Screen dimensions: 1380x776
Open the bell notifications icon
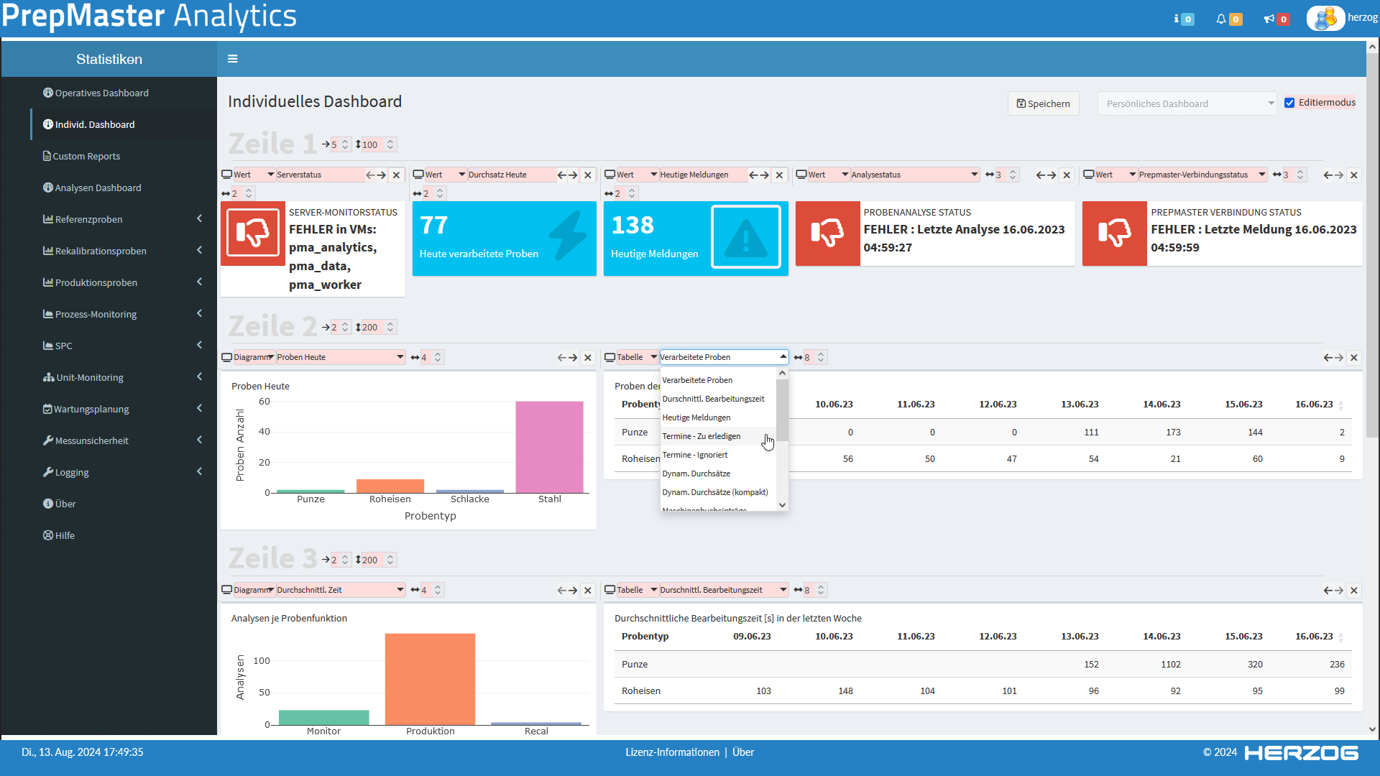[1228, 19]
